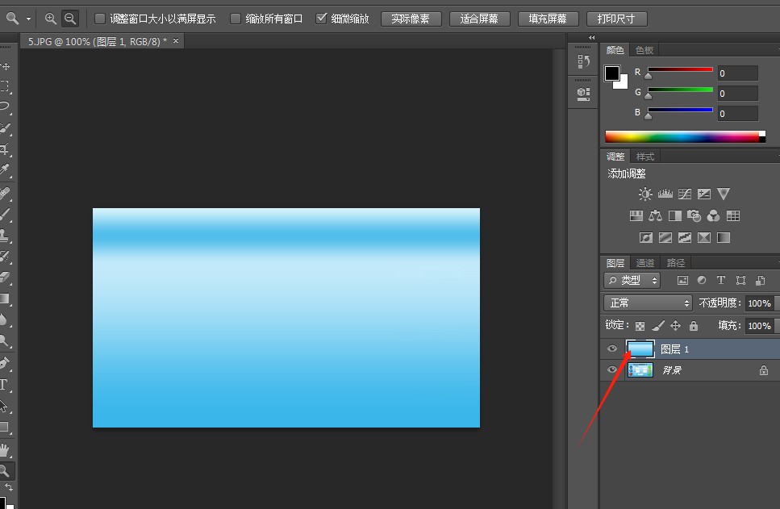Select the Crop tool
The image size is (780, 509).
5,148
